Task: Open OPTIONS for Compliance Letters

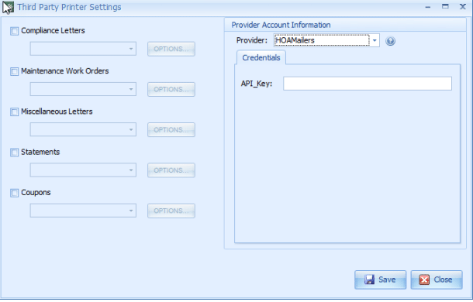Action: [x=171, y=49]
